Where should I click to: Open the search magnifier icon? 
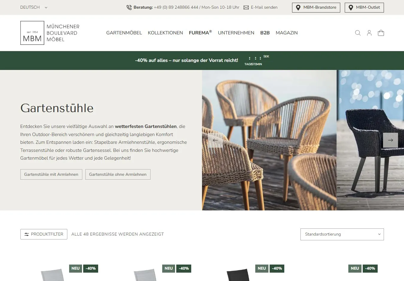point(358,33)
